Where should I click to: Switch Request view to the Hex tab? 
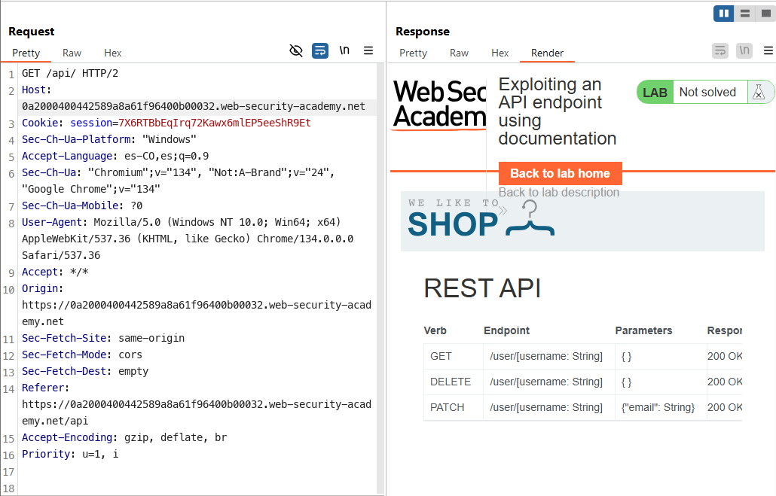(x=113, y=53)
